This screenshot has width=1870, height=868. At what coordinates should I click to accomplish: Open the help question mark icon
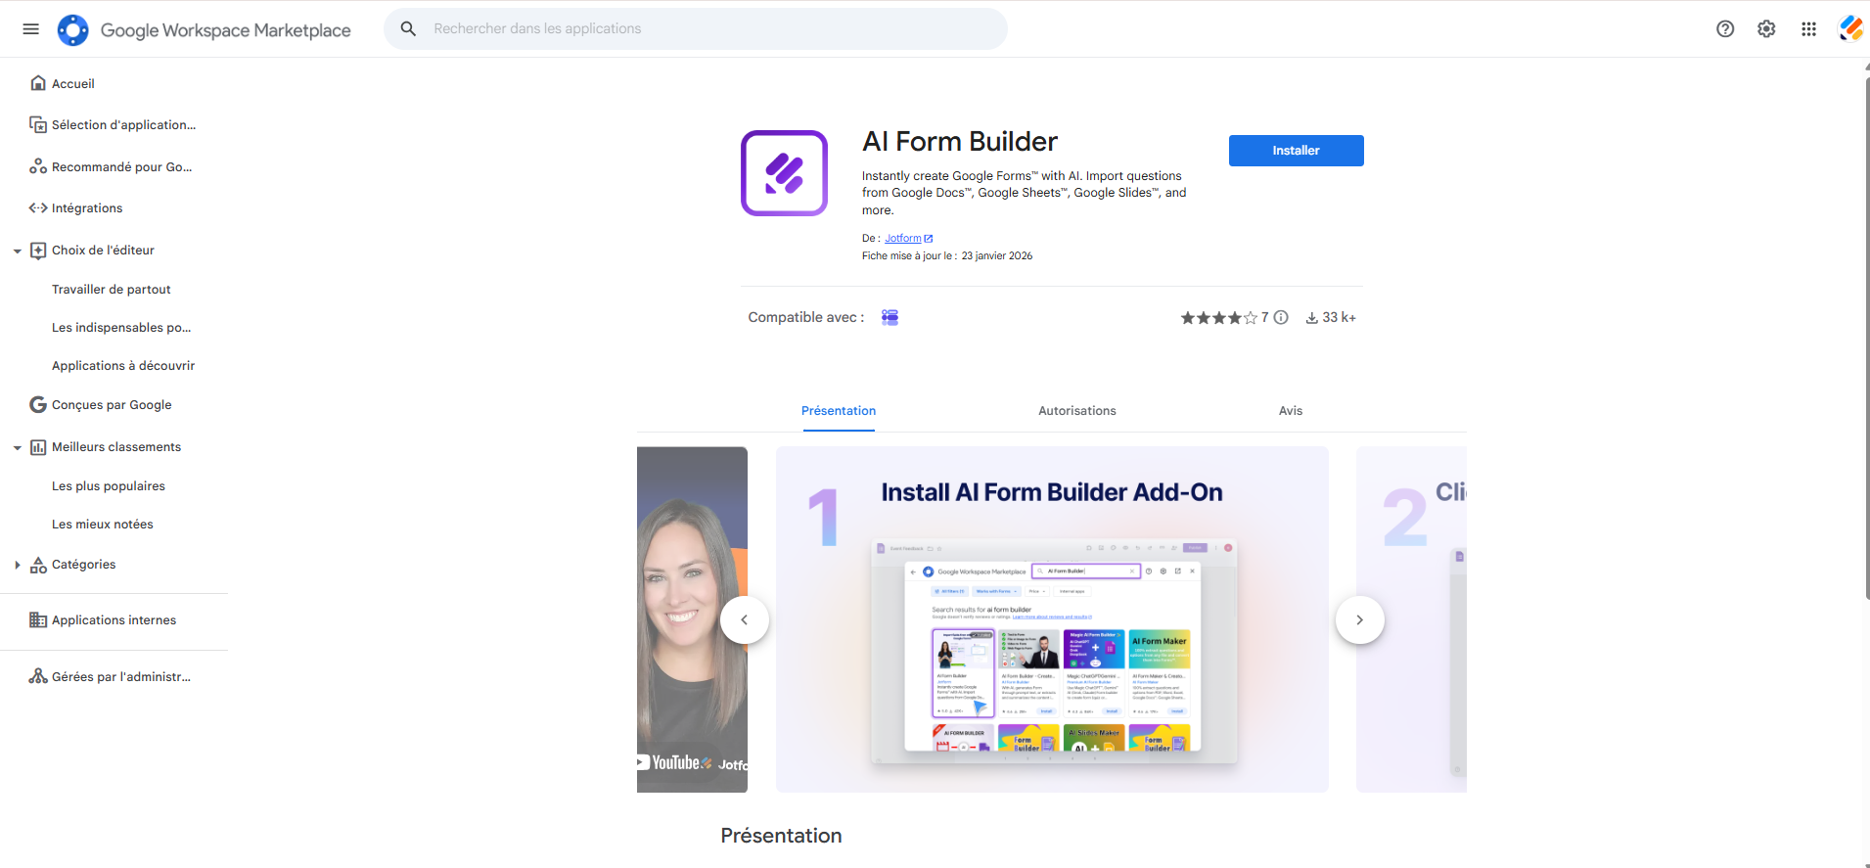(1725, 29)
